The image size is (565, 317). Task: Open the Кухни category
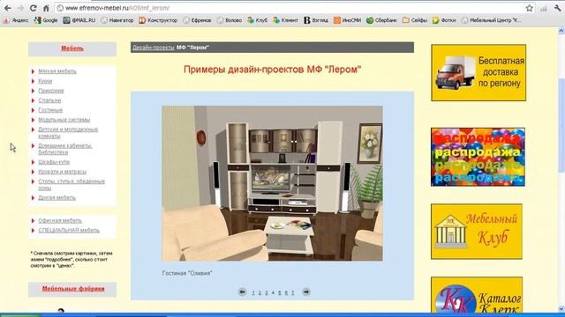45,81
